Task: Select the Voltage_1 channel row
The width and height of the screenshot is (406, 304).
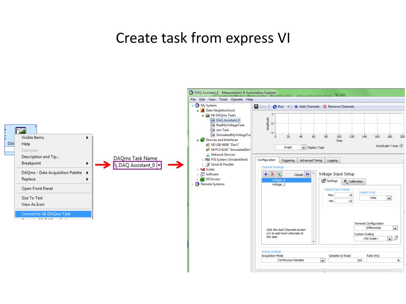Action: coord(286,184)
